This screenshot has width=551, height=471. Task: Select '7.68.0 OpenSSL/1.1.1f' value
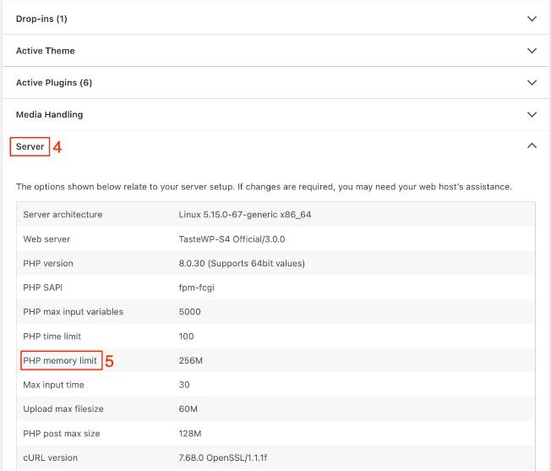tap(223, 457)
